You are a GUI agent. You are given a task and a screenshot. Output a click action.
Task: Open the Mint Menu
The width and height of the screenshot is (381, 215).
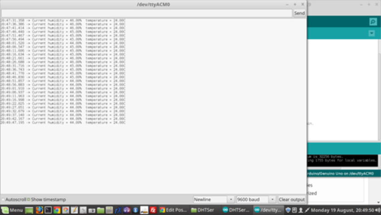point(12,210)
